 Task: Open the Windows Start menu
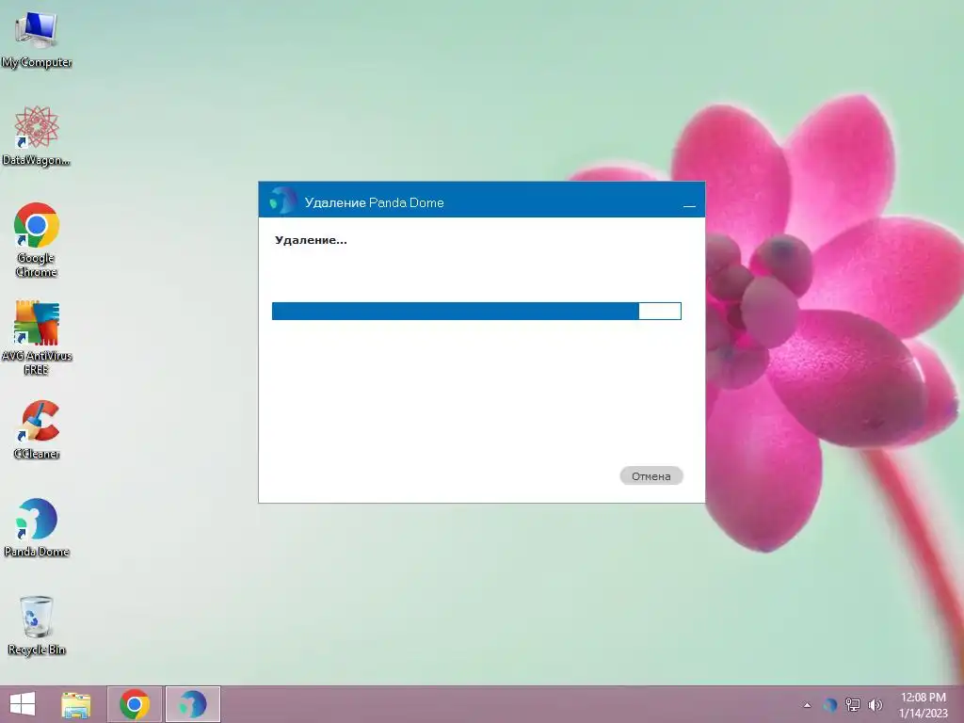pyautogui.click(x=23, y=704)
